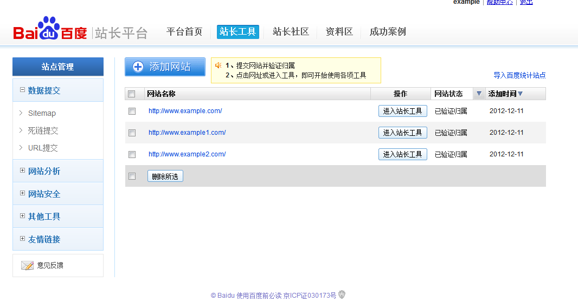Screen dimensions: 578x308
Task: Open the 网站状态 filter dropdown arrow
Action: [479, 94]
